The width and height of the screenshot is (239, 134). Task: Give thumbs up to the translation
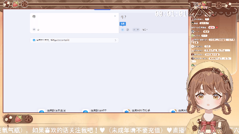[x=134, y=30]
